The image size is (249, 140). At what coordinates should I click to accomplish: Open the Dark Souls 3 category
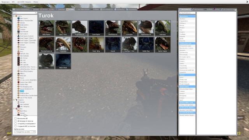[24, 34]
